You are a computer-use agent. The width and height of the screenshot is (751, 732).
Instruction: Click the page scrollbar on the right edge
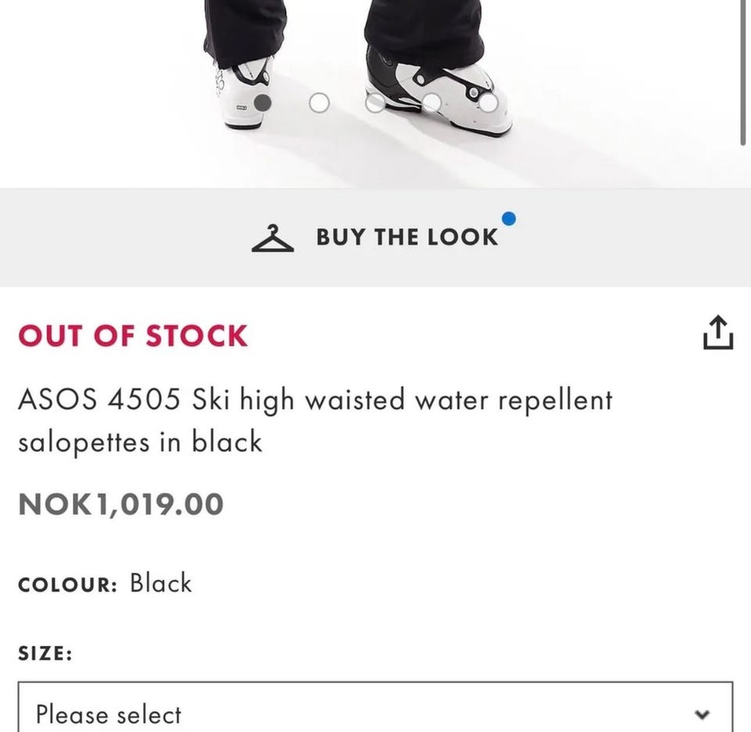click(x=744, y=70)
